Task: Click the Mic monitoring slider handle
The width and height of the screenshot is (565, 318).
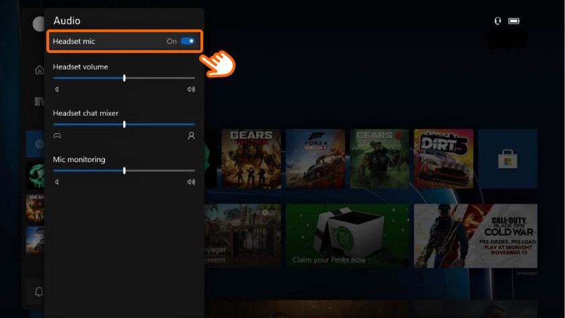Action: [124, 171]
